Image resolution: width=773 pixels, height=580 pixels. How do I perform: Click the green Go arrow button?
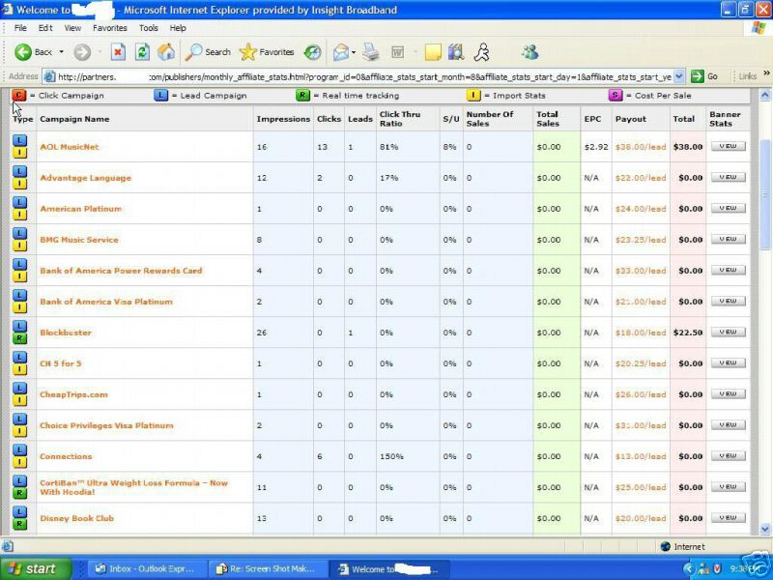[x=703, y=76]
